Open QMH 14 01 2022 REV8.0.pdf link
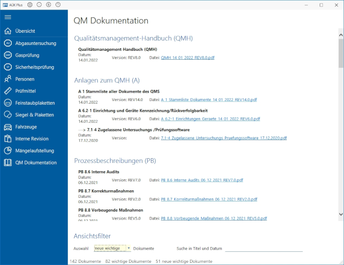Viewport: 344px width, 265px height. point(187,58)
